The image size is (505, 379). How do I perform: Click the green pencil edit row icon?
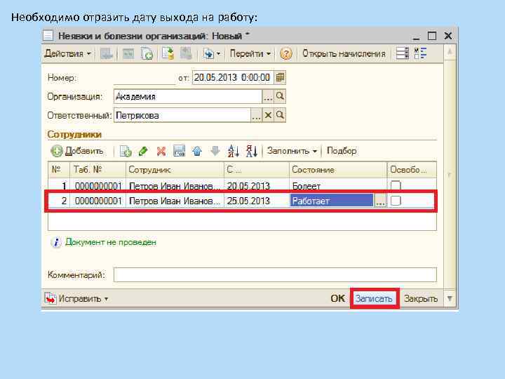point(143,151)
